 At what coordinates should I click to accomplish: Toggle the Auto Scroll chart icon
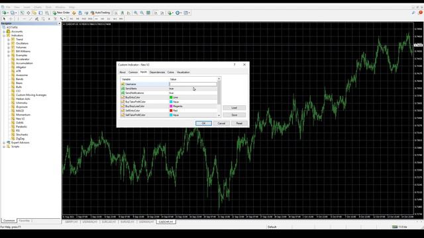[x=156, y=13]
